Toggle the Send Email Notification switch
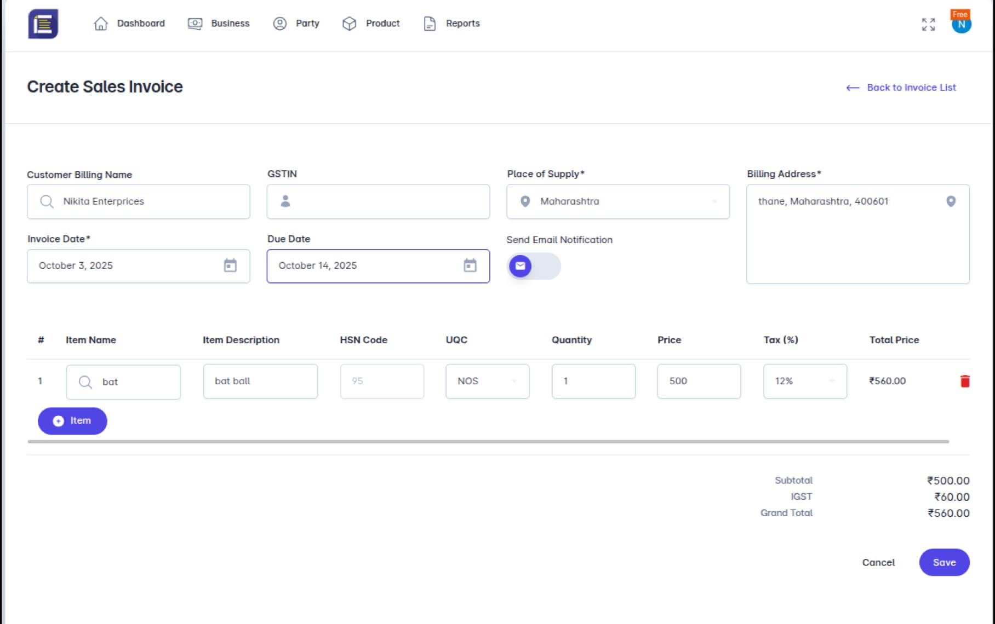The height and width of the screenshot is (624, 995). [534, 267]
